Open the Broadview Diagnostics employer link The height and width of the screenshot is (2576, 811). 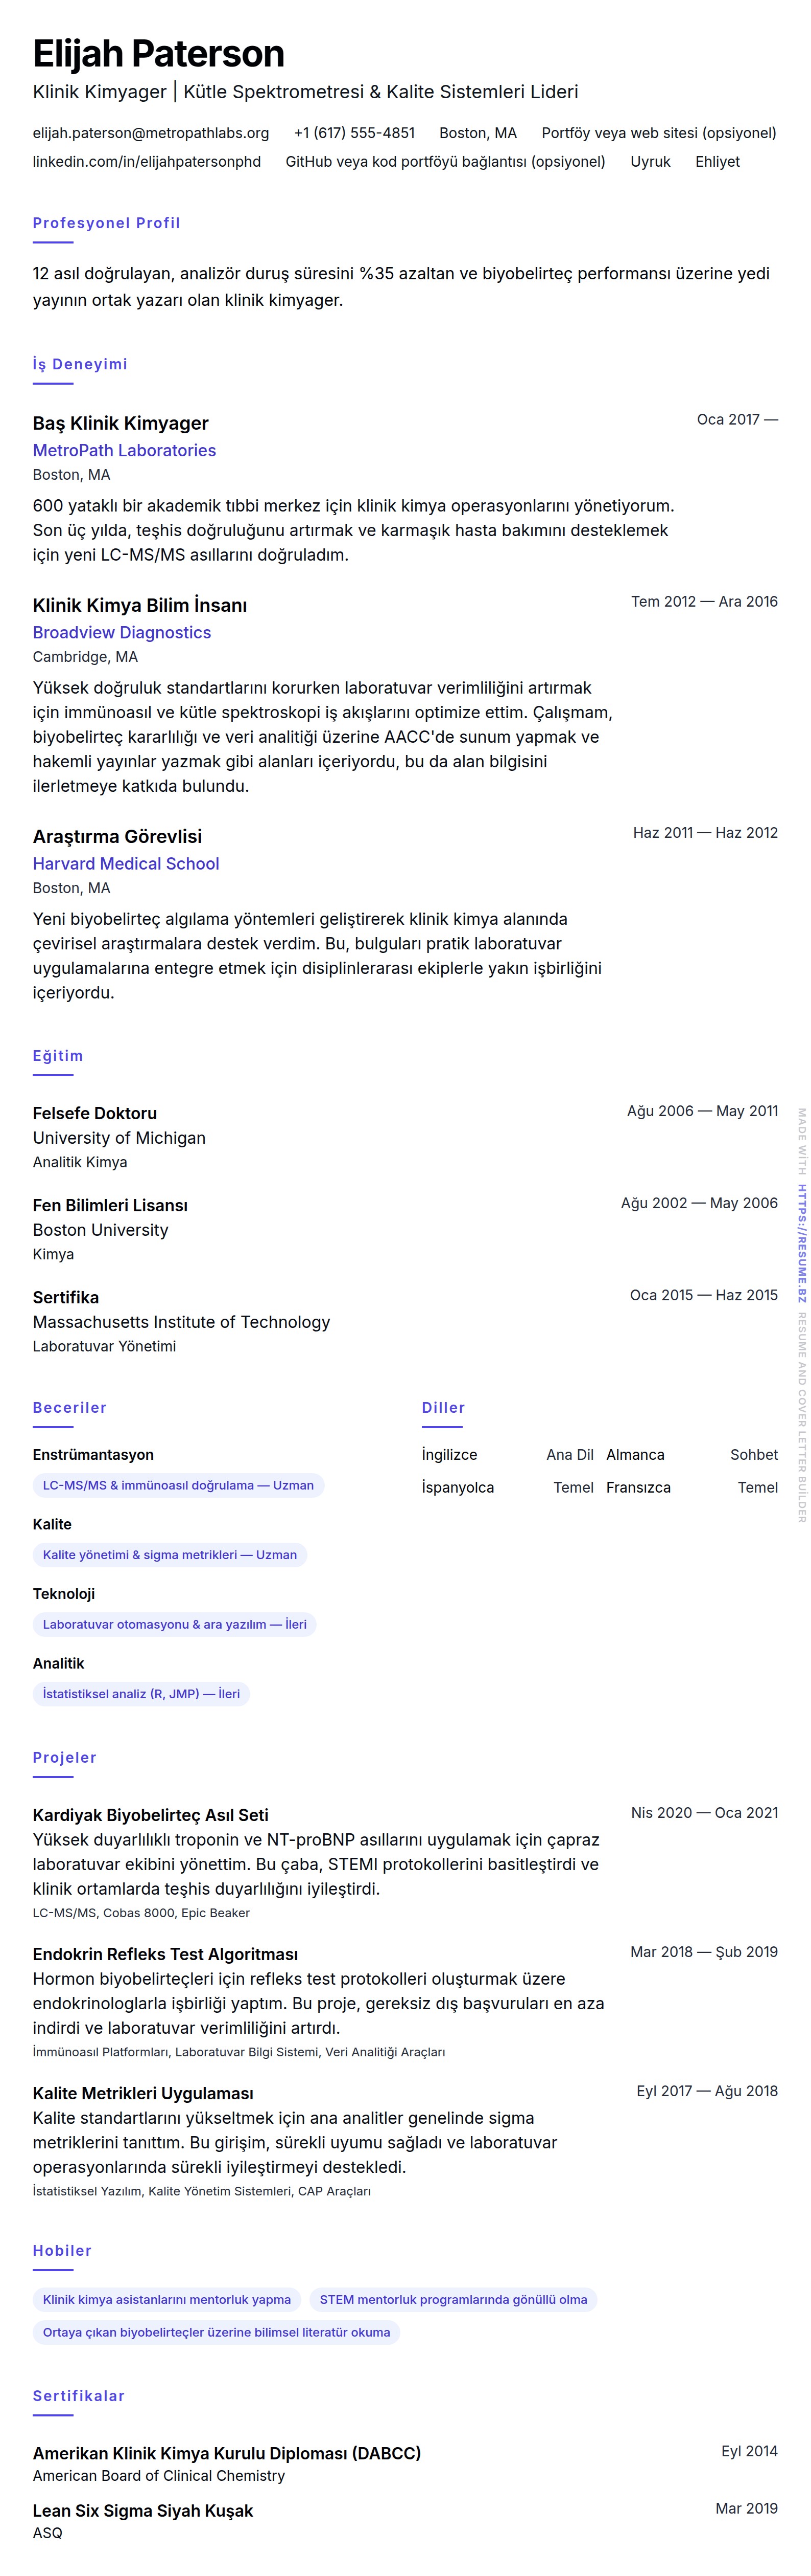pyautogui.click(x=122, y=633)
